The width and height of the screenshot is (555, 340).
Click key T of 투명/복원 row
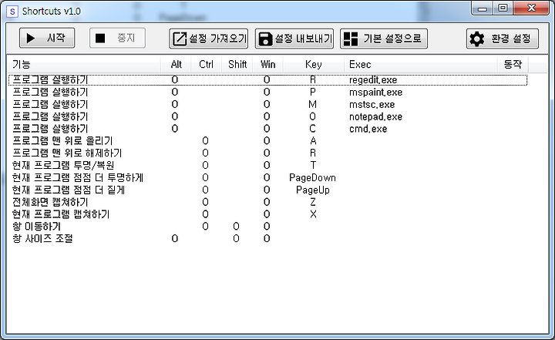point(313,166)
